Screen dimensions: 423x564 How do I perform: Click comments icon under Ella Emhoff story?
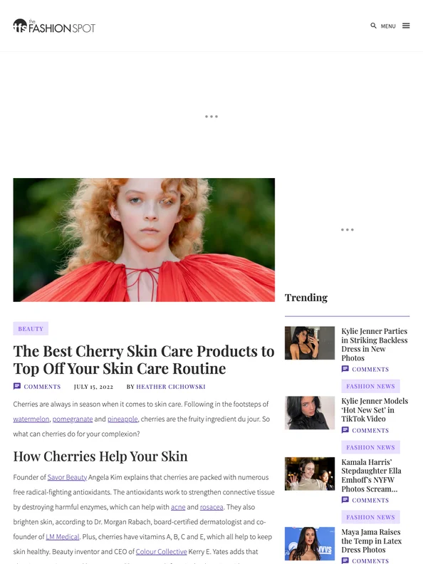pos(345,500)
